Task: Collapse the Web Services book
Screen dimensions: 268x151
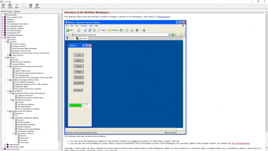Action: tap(2, 37)
